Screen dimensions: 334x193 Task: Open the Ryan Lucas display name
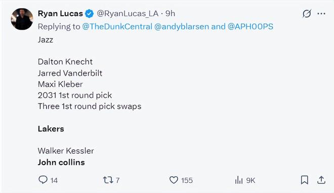tap(60, 14)
